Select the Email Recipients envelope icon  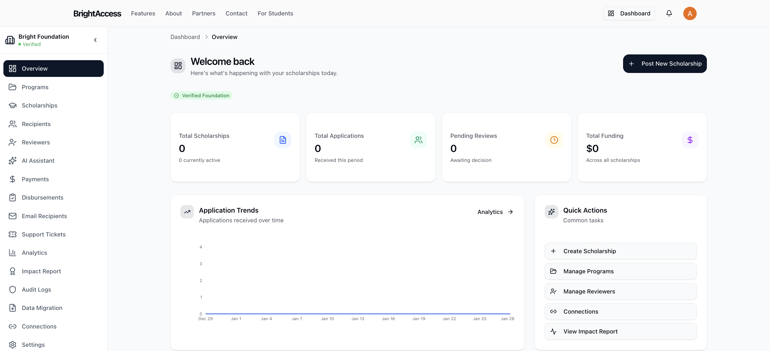(x=12, y=216)
